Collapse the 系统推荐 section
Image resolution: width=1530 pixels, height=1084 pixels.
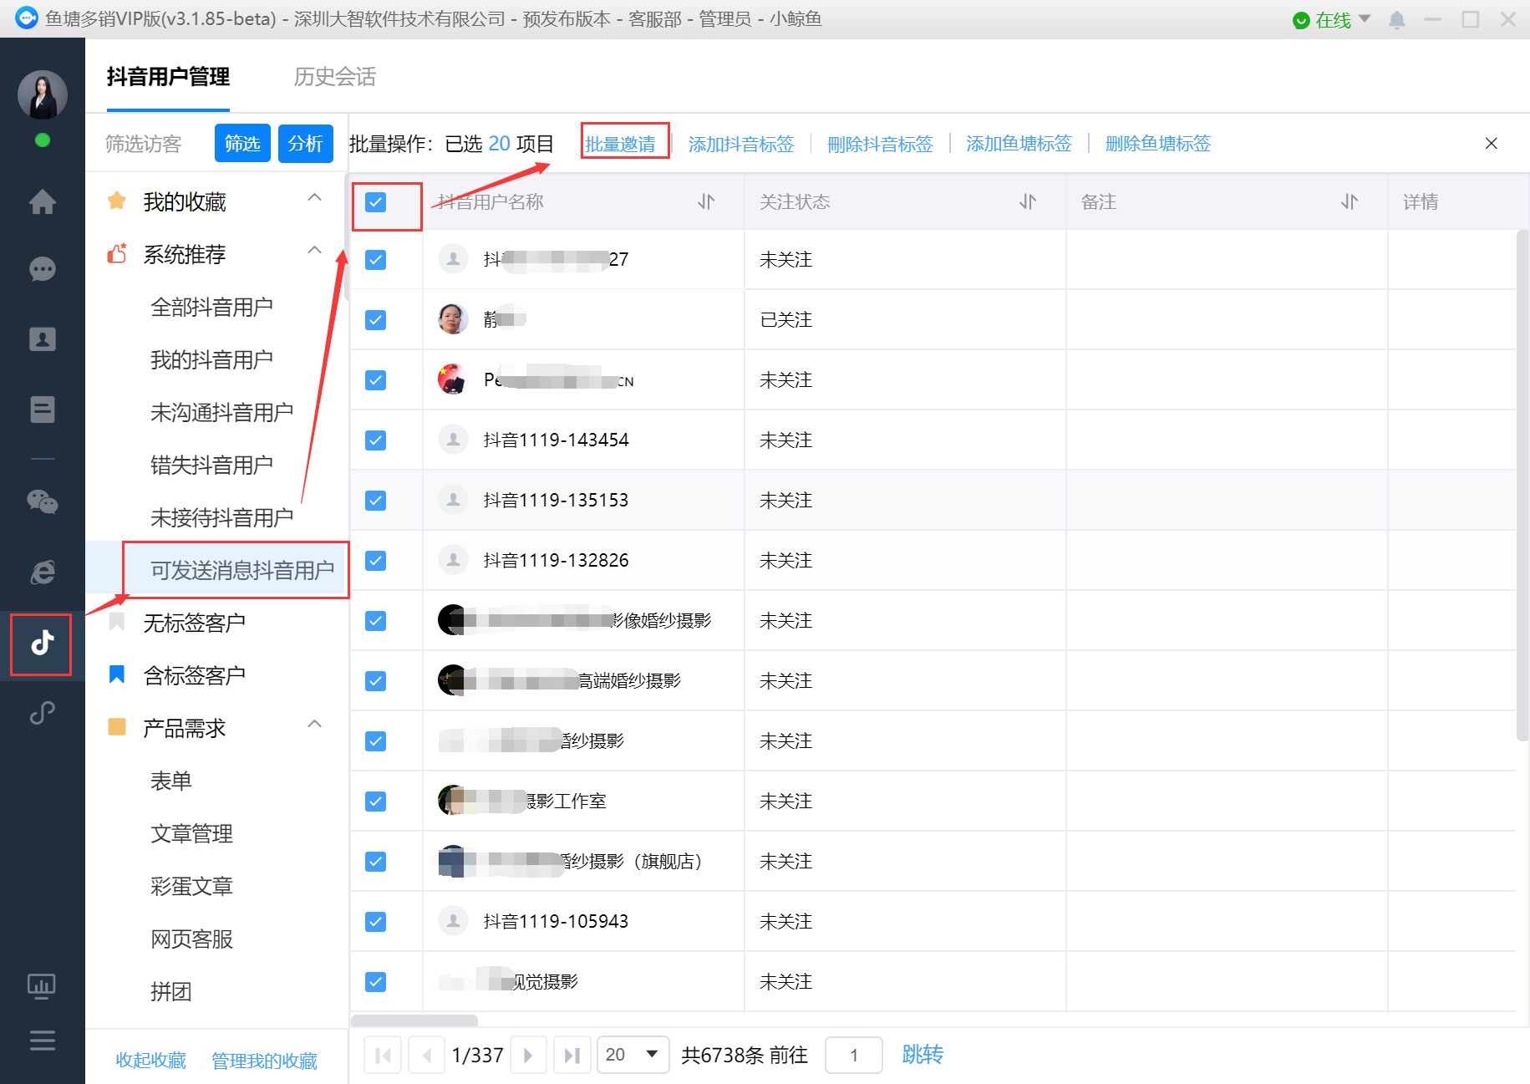314,251
